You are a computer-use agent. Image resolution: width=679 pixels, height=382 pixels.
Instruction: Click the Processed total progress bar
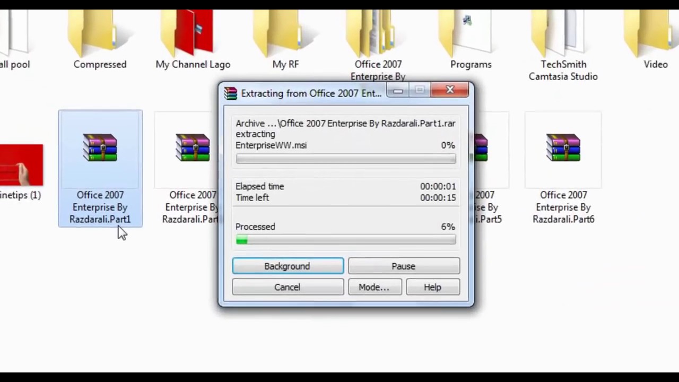pyautogui.click(x=346, y=240)
